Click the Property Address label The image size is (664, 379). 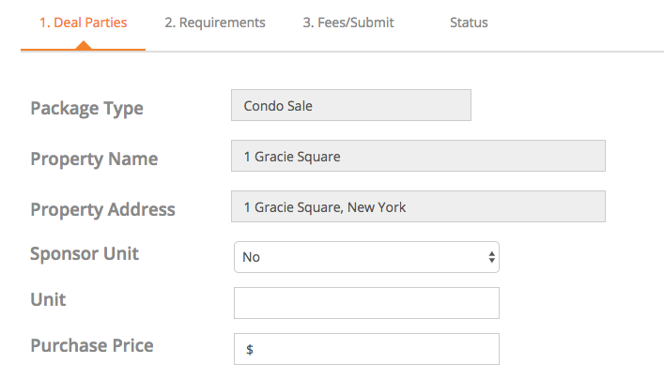click(x=102, y=209)
